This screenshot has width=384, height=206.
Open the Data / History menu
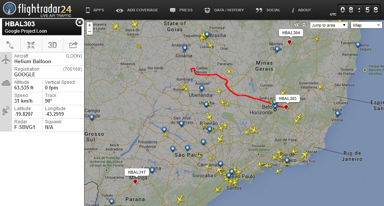224,10
